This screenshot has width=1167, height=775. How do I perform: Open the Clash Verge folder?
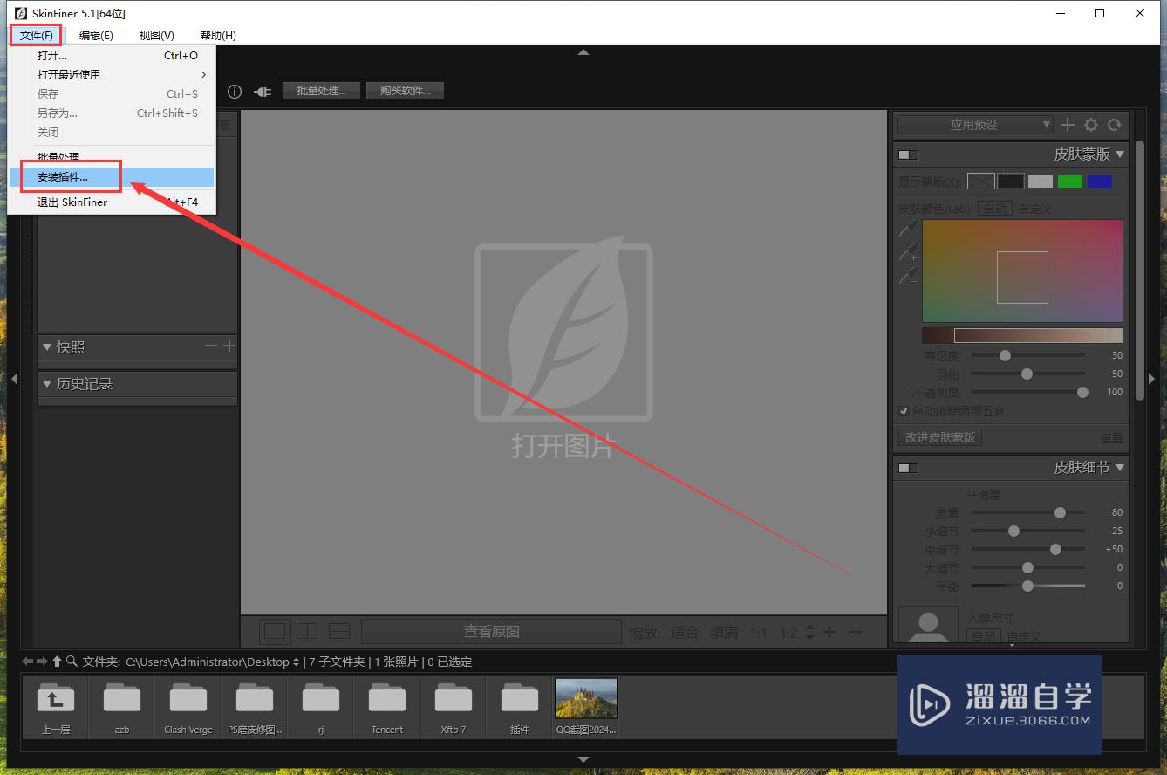pos(188,706)
